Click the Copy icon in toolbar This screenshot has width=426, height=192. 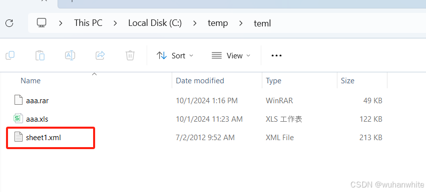[x=10, y=55]
